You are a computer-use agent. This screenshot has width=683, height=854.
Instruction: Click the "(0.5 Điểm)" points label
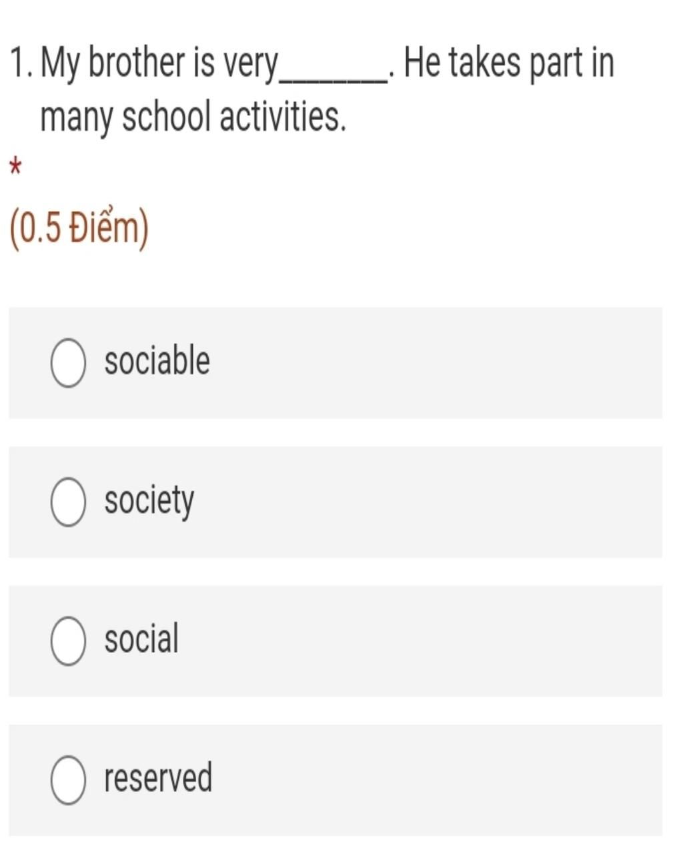pos(79,228)
